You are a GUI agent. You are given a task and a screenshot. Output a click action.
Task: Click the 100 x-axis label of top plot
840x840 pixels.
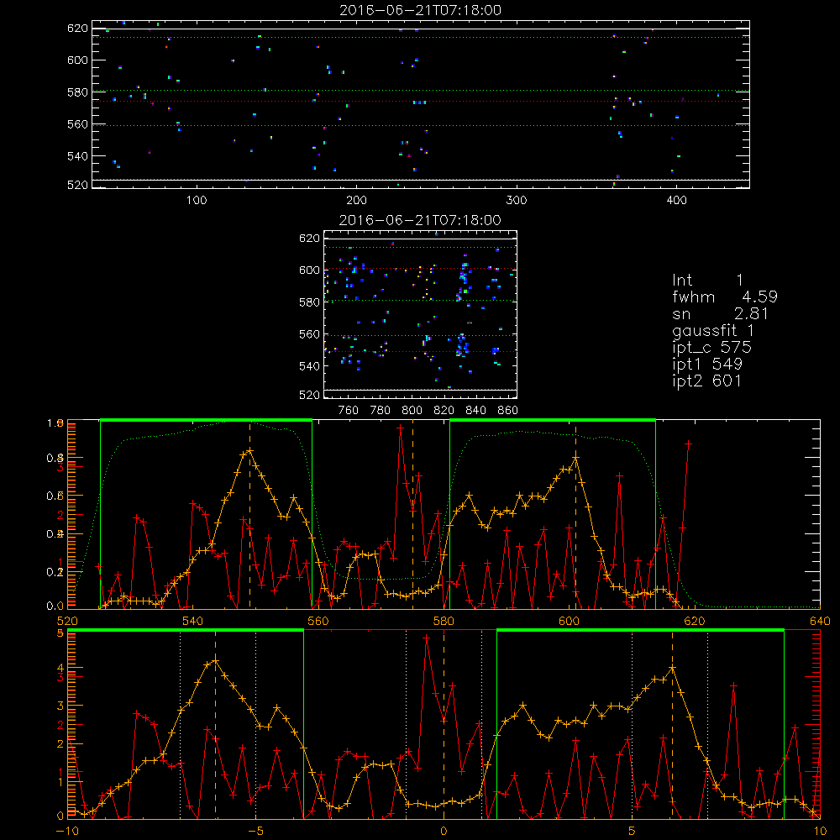pos(197,201)
